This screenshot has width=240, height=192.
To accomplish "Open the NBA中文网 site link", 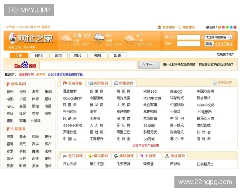I will [x=206, y=105].
